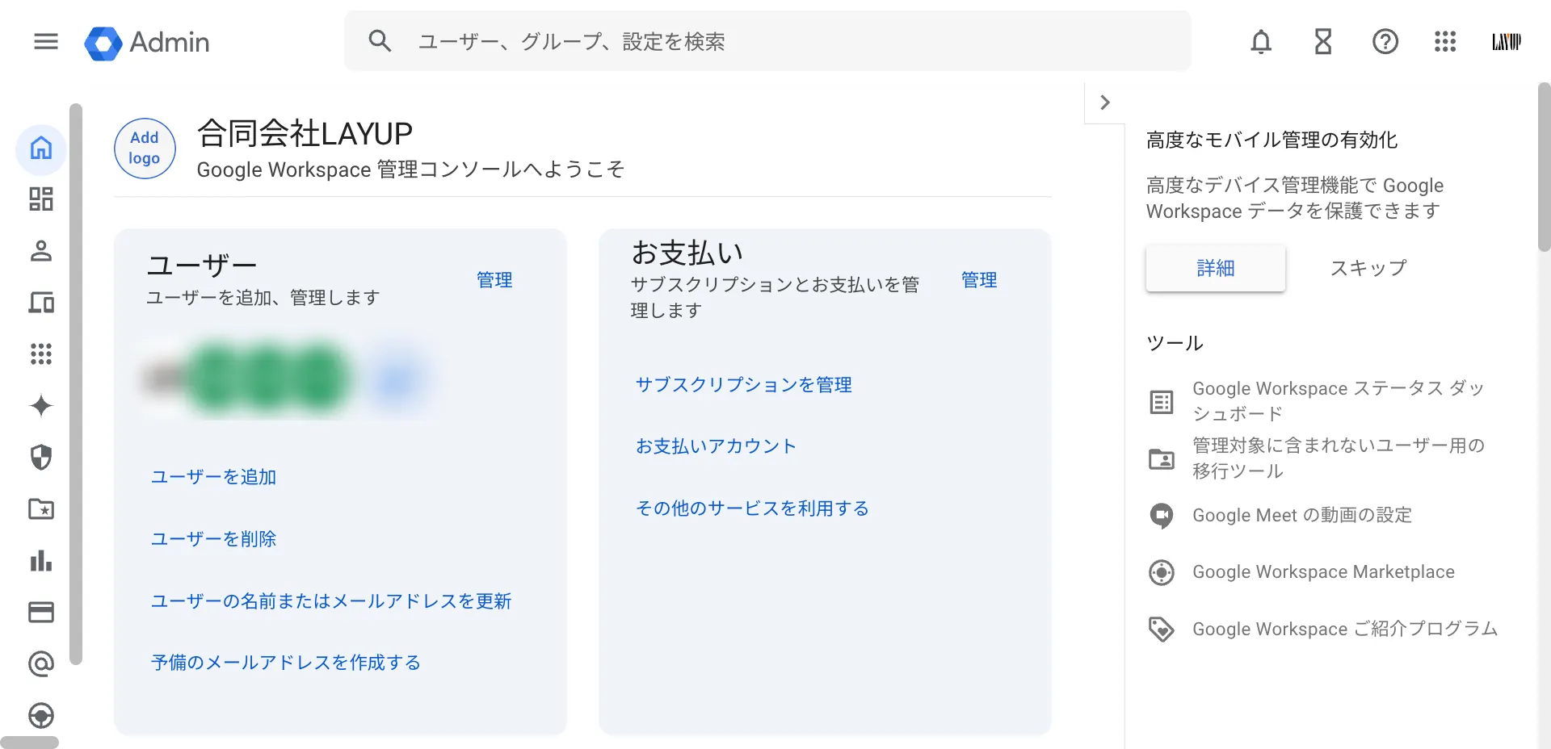Open the Account at-sign sidebar icon
Viewport: 1551px width, 749px height.
click(41, 663)
